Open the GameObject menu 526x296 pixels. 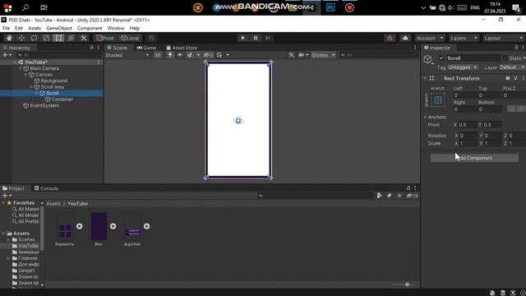59,28
